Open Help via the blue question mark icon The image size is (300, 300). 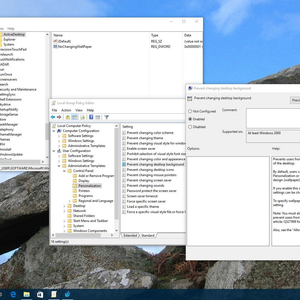tap(91, 117)
